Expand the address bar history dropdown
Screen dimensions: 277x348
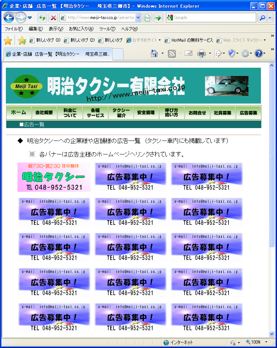(138, 18)
